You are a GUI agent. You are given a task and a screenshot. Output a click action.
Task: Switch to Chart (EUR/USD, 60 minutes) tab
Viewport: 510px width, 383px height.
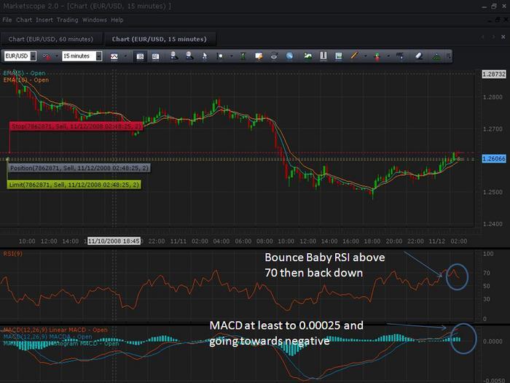51,39
